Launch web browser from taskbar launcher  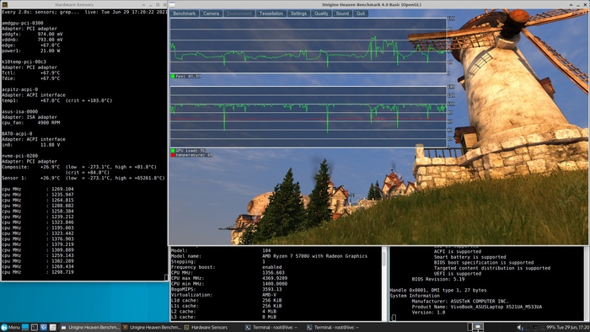click(x=43, y=328)
